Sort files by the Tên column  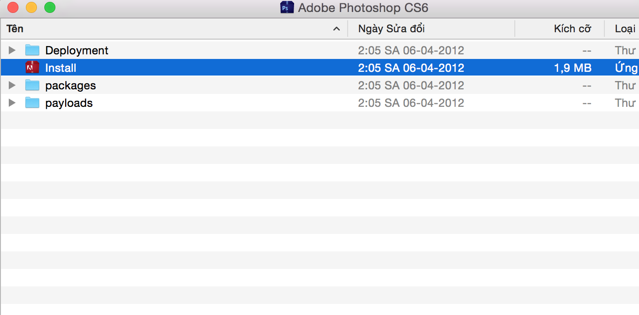pos(15,29)
